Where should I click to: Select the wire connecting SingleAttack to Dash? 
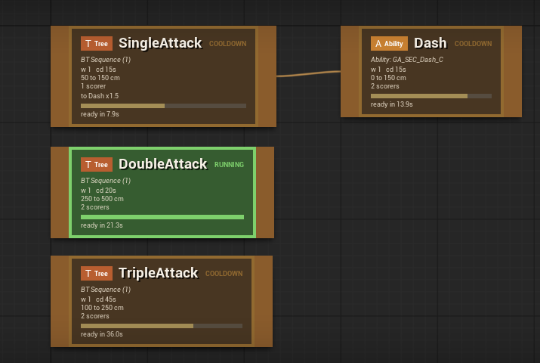(x=309, y=73)
